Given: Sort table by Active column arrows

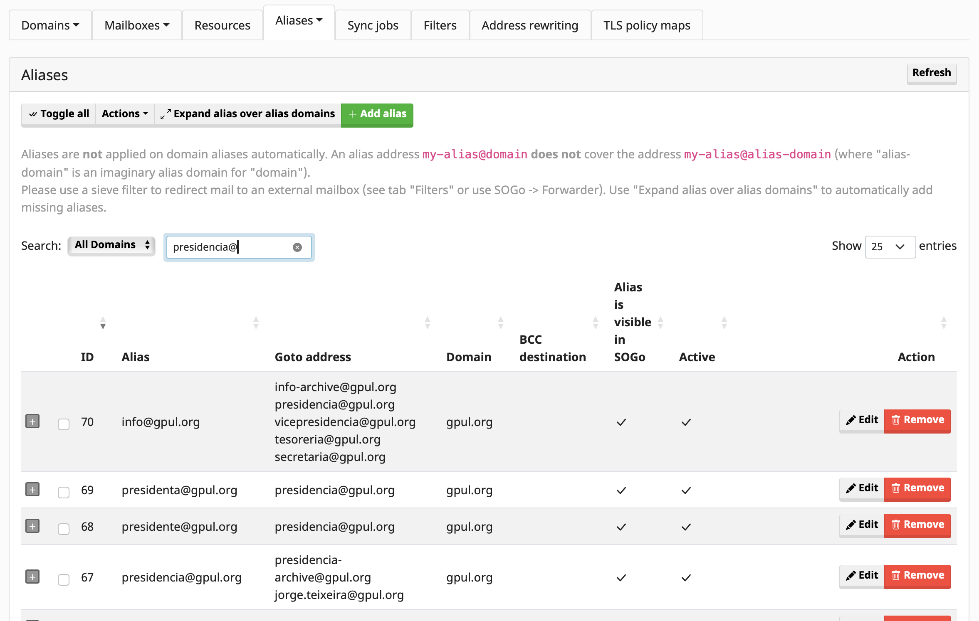Looking at the screenshot, I should tap(724, 323).
